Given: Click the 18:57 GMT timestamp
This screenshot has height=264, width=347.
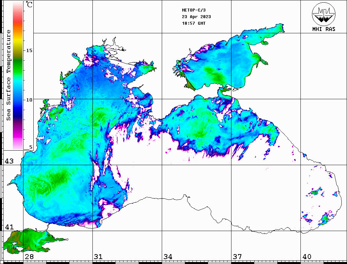Looking at the screenshot, I should tap(193, 23).
